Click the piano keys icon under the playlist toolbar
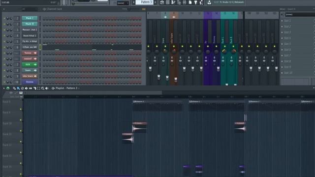Screen dimensions: 315x177 coord(21,93)
